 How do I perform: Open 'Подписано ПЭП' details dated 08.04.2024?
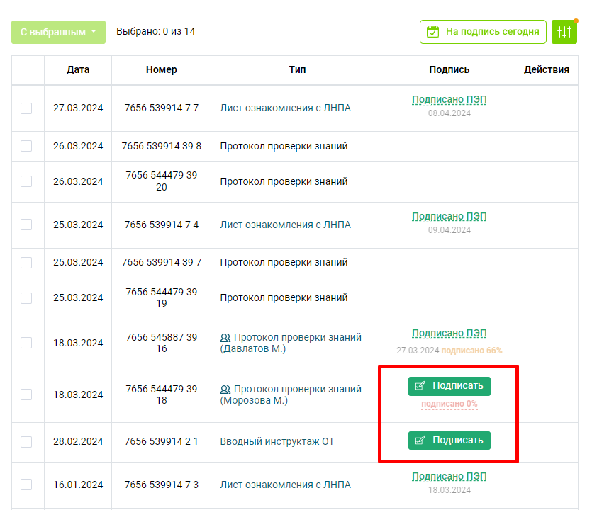tap(449, 100)
